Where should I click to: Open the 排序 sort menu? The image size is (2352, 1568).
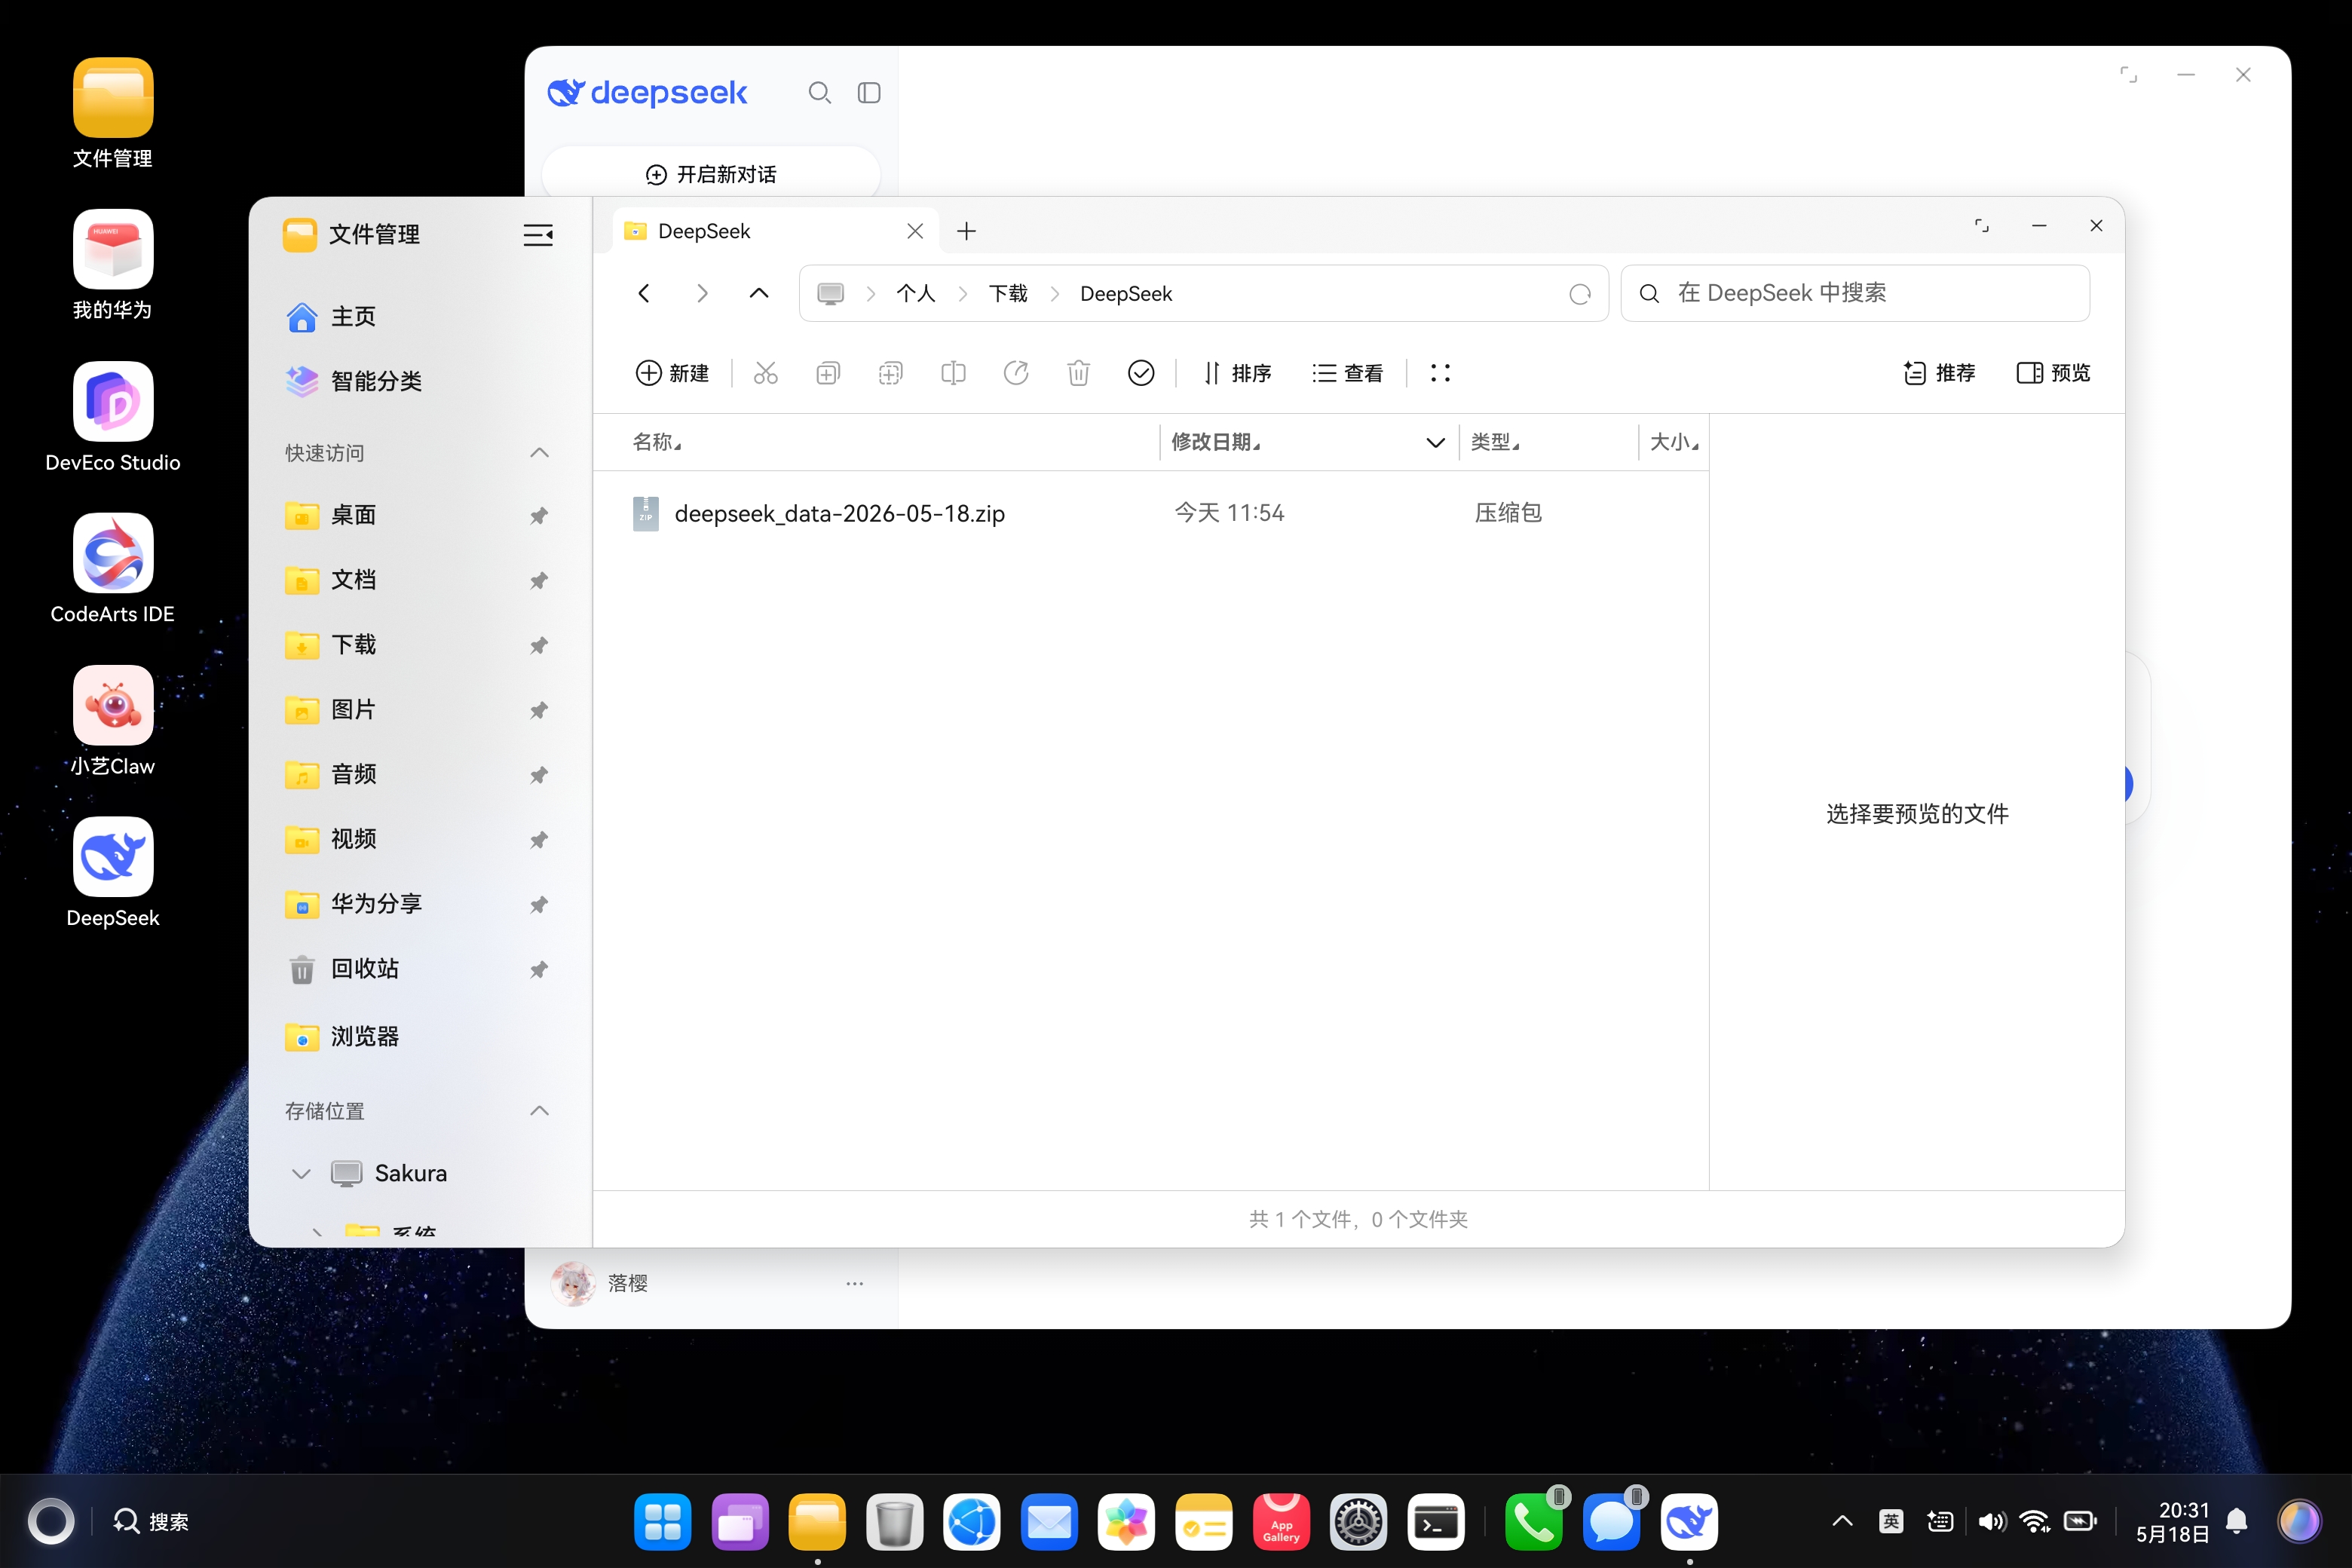click(1237, 373)
